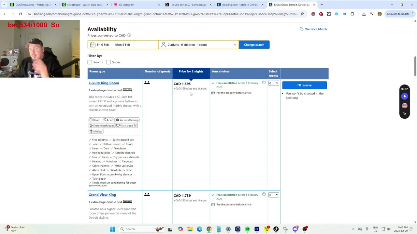Open the Chrome tab search dropdown arrow
Image resolution: width=417 pixels, height=234 pixels.
click(x=4, y=5)
